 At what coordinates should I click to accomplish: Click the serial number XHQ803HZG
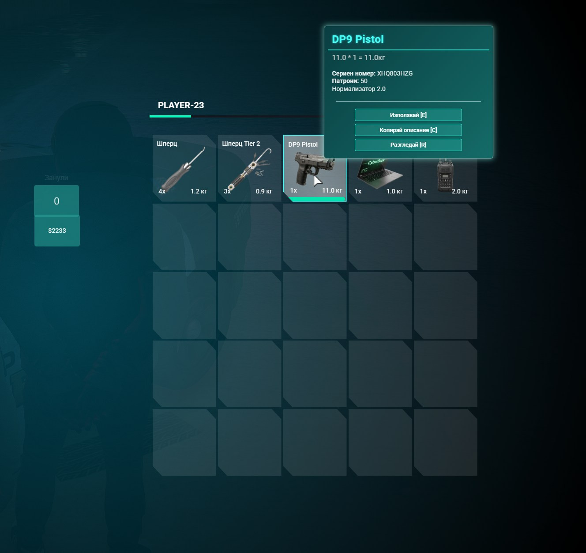[x=395, y=73]
